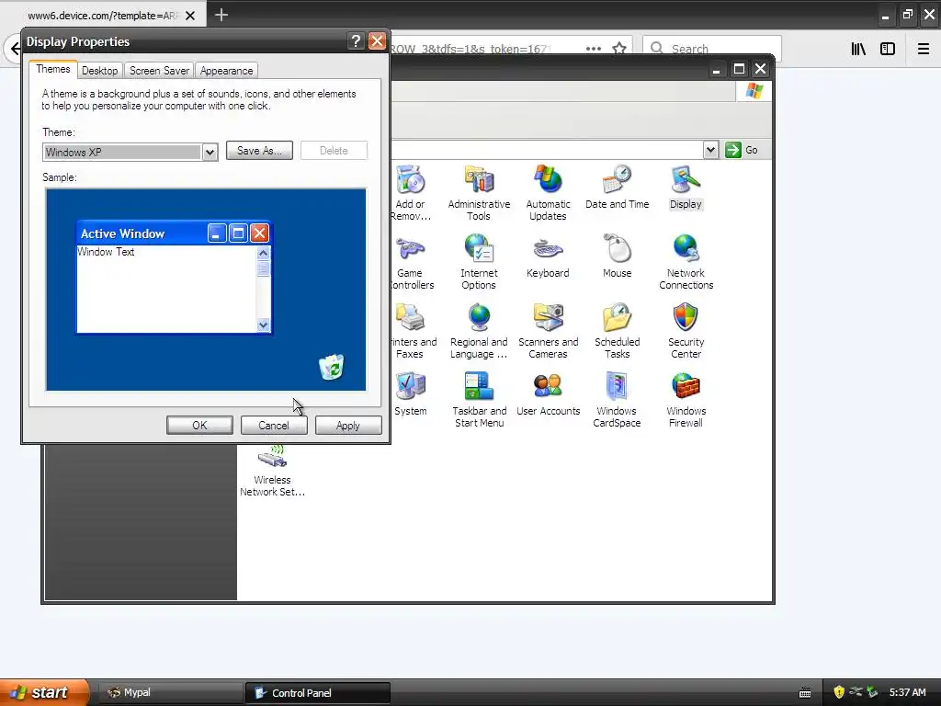Screen dimensions: 941x706
Task: Select Control Panel taskbar button
Action: [x=318, y=693]
